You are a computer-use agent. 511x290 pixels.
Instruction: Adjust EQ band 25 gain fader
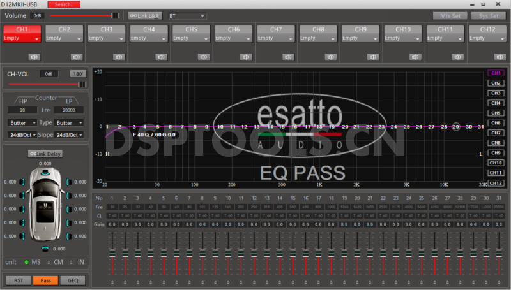(422, 254)
